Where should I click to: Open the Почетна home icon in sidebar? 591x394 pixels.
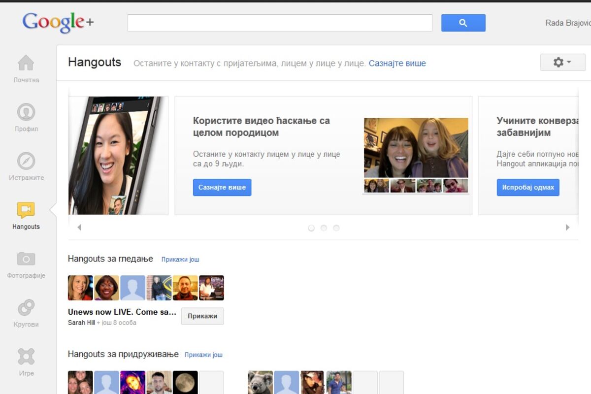[26, 63]
